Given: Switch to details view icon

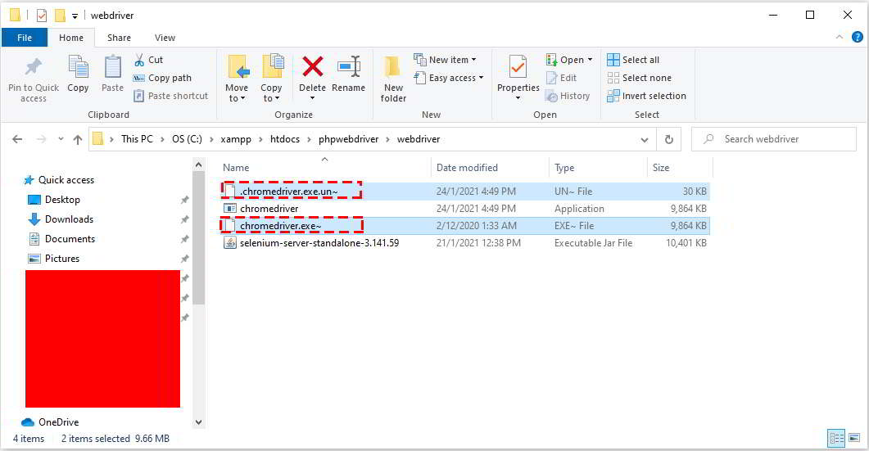Looking at the screenshot, I should coord(836,438).
